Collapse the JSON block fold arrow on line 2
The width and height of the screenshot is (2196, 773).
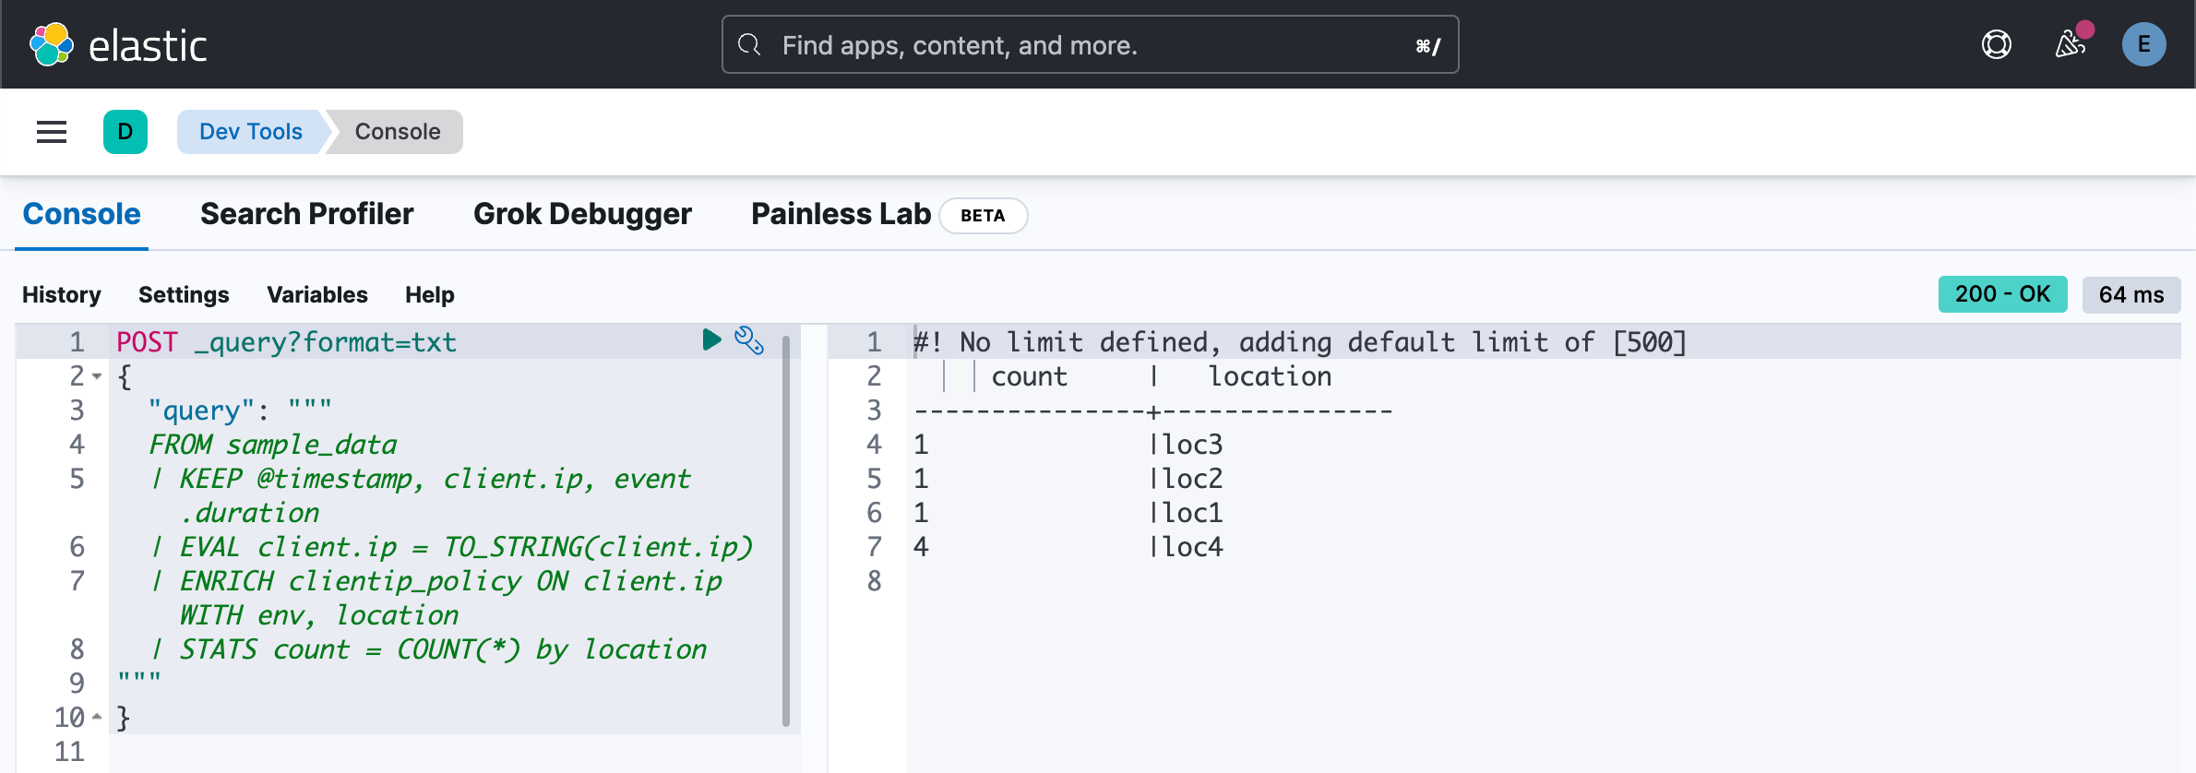[97, 376]
